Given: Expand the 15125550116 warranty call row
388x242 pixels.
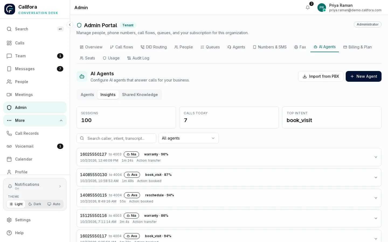Looking at the screenshot, I should 229,218.
